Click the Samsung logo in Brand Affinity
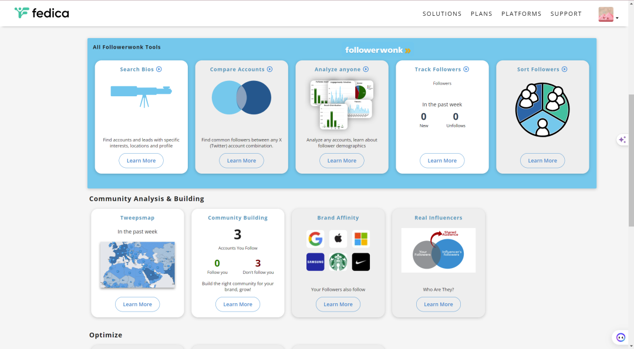The image size is (634, 349). [x=315, y=262]
